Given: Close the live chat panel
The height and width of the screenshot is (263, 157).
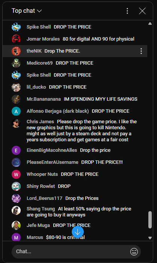Looking at the screenshot, I should (x=142, y=11).
